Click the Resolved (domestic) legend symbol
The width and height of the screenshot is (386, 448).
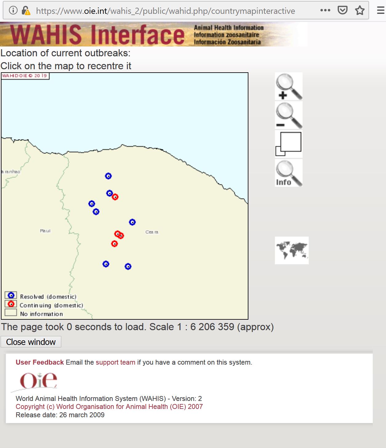[x=11, y=295]
